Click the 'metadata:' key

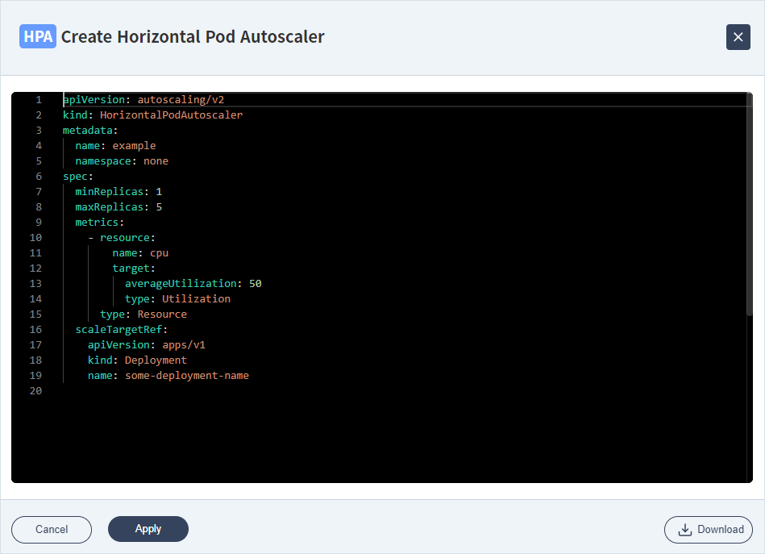(x=90, y=131)
